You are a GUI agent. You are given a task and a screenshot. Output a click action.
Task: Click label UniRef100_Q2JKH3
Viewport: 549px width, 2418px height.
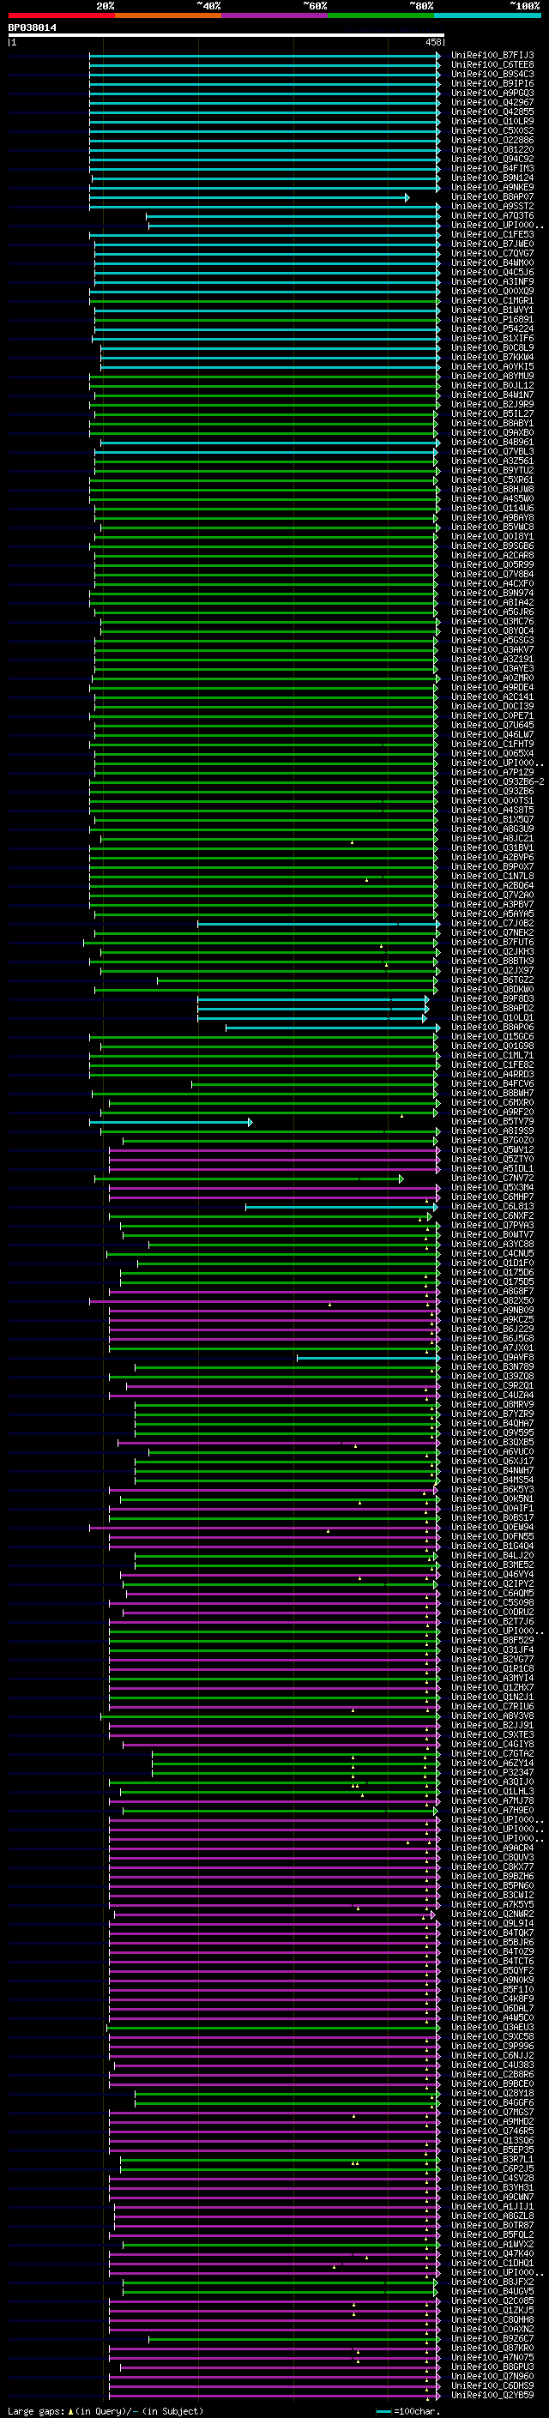click(x=492, y=951)
